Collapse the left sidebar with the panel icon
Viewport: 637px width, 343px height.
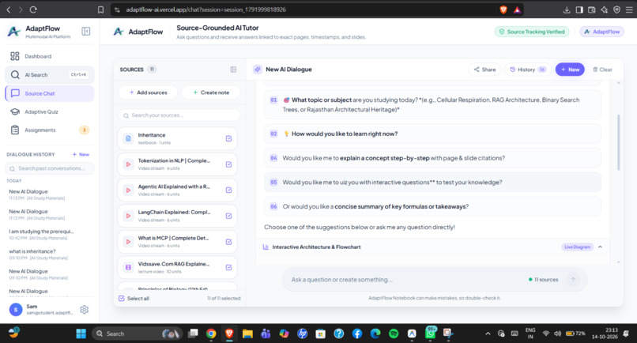[85, 32]
